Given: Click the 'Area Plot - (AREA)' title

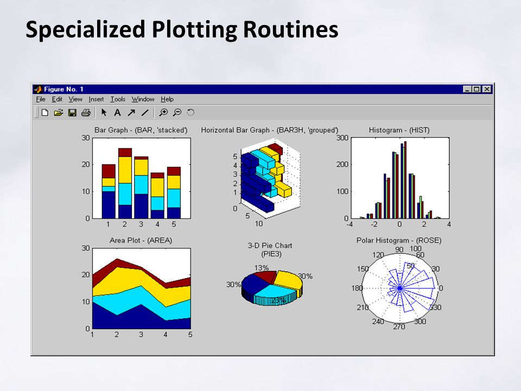Looking at the screenshot, I should [x=141, y=241].
